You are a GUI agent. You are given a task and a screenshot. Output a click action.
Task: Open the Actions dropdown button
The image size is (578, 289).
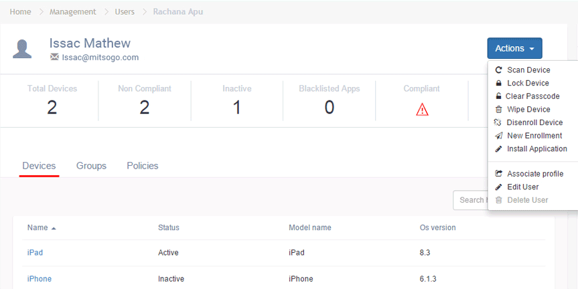(x=514, y=48)
